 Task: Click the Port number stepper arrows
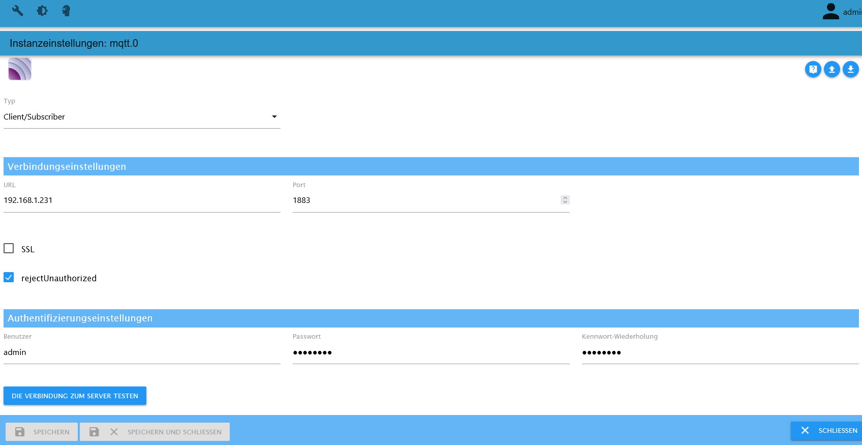click(x=565, y=200)
